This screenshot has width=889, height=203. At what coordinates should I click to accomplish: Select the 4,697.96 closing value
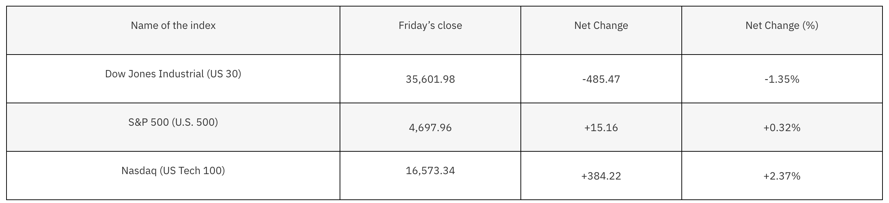pyautogui.click(x=430, y=128)
